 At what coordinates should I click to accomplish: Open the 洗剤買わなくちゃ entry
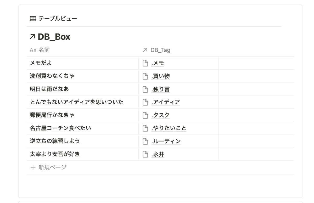(52, 76)
